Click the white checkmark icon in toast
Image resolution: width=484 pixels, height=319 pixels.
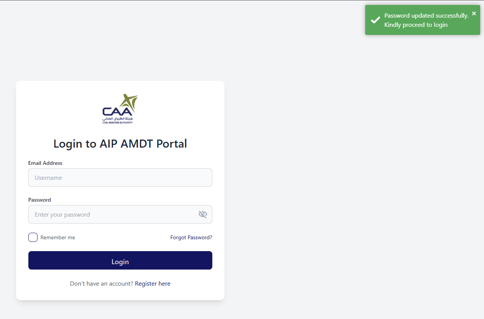click(x=376, y=20)
